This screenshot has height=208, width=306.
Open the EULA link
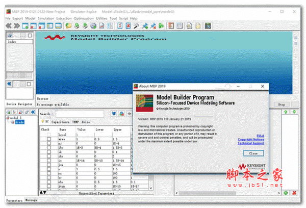pos(260,136)
